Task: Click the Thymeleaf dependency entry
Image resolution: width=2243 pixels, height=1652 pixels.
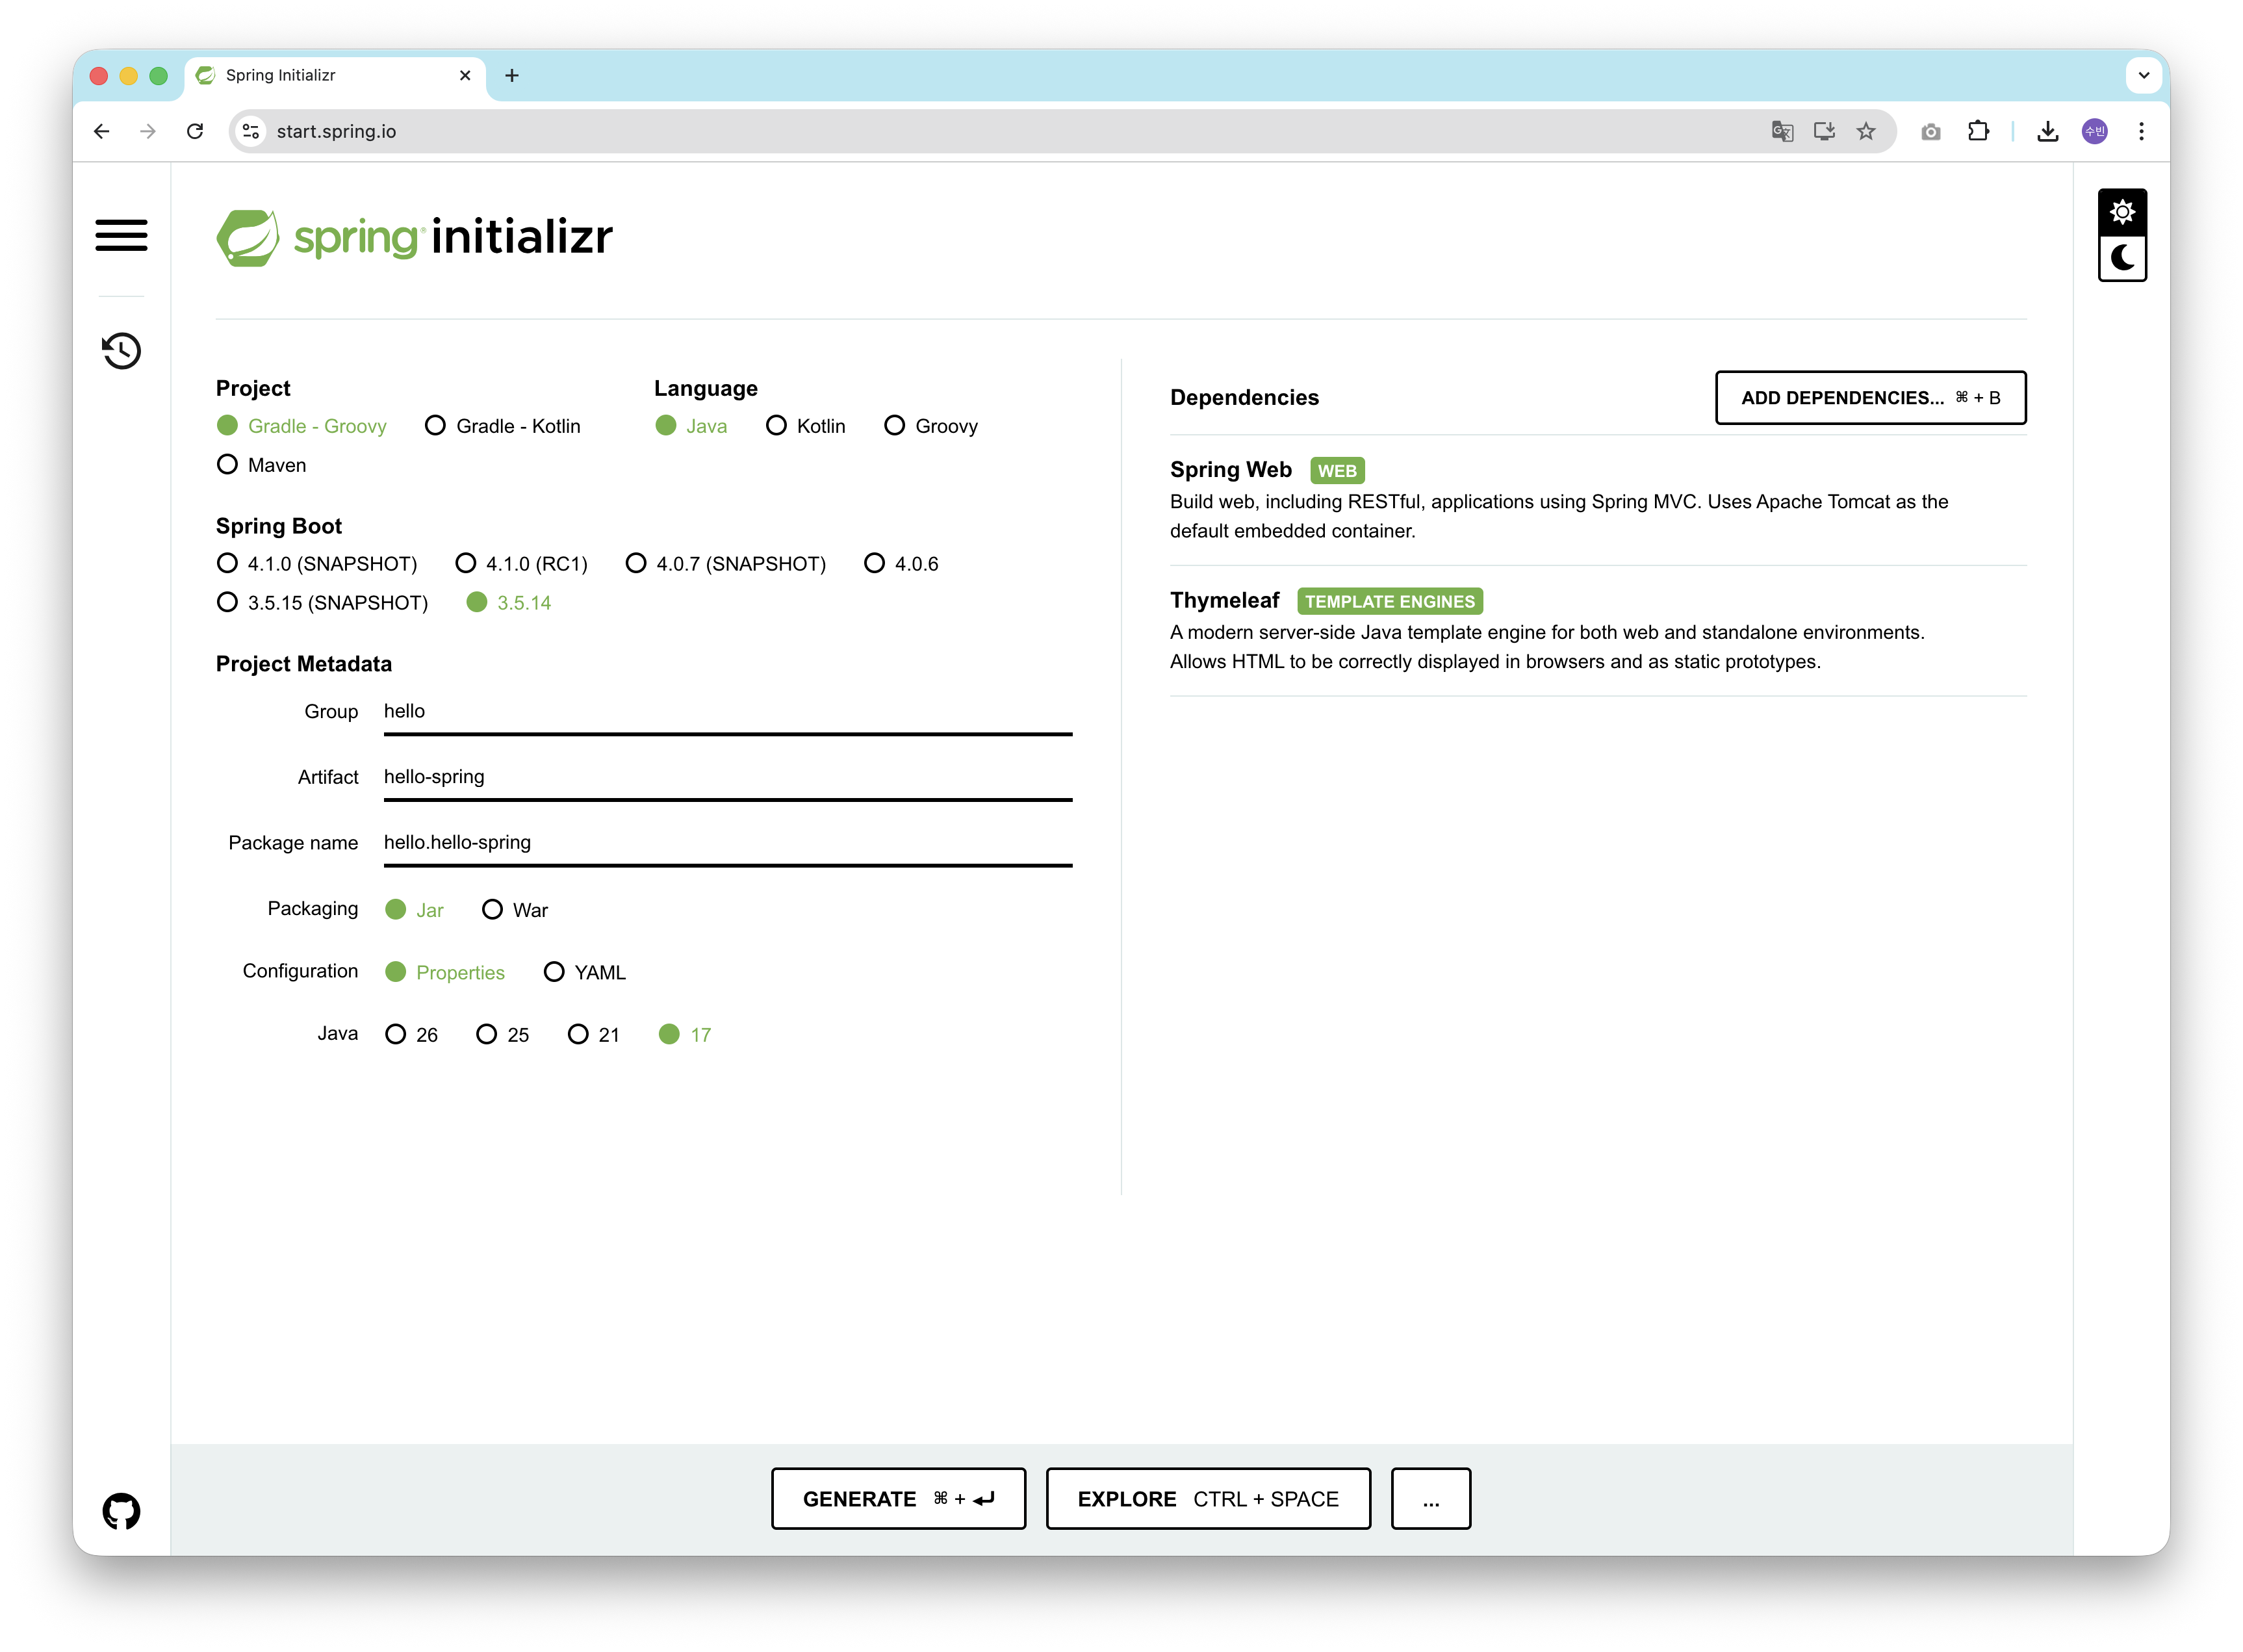Action: tap(1598, 631)
